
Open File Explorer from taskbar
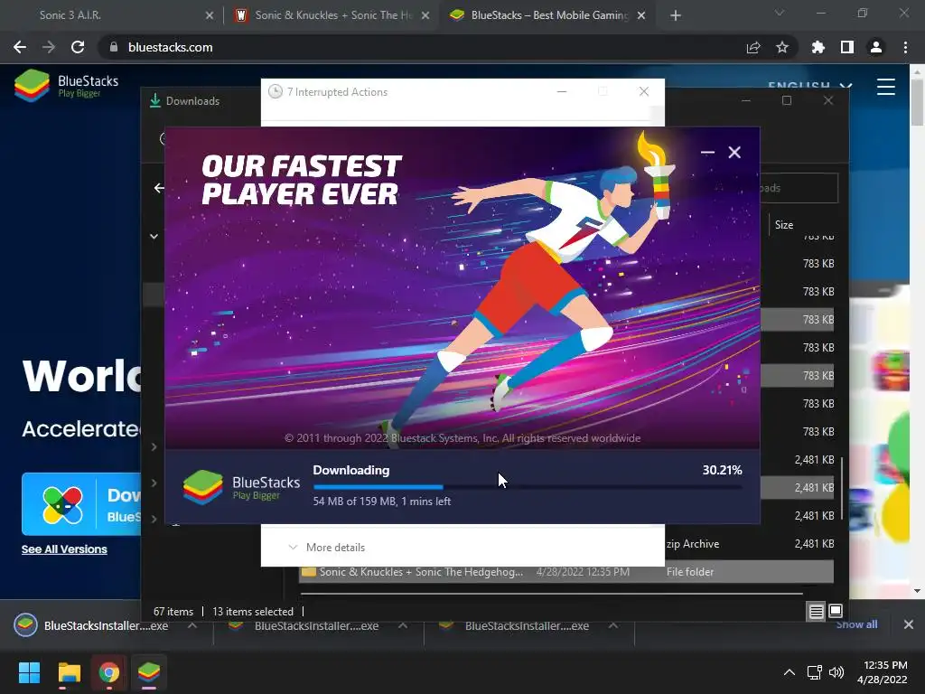[x=69, y=672]
